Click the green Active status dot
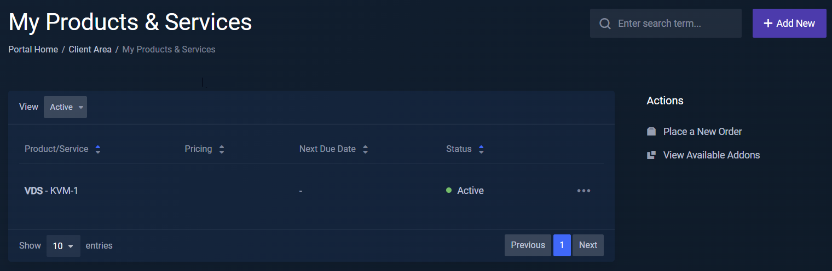Viewport: 832px width, 271px height. point(449,190)
